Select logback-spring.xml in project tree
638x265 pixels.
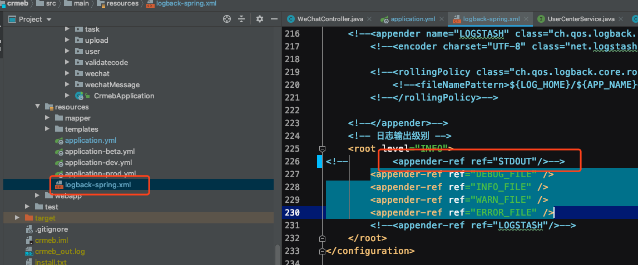point(98,184)
